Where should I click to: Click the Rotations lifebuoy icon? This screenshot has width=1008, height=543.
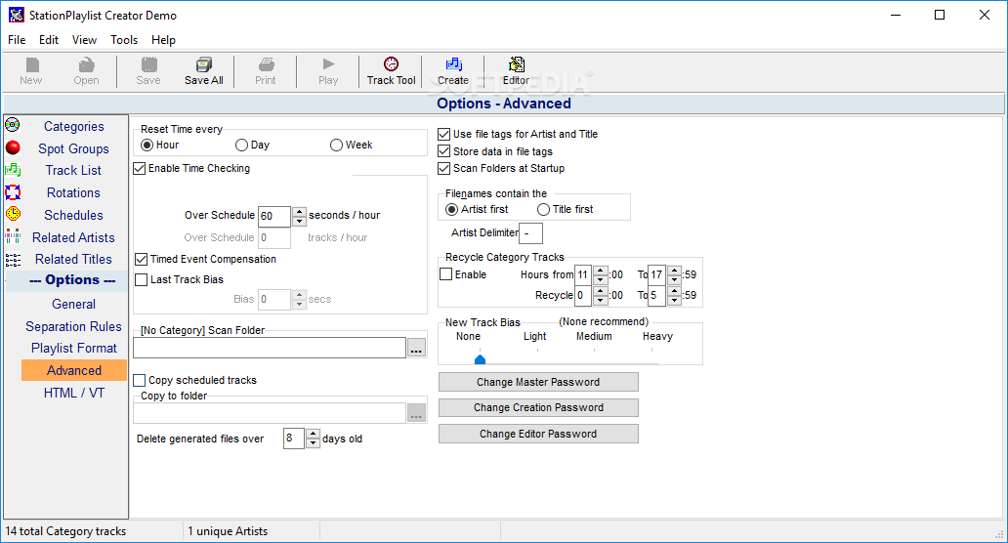[x=13, y=192]
